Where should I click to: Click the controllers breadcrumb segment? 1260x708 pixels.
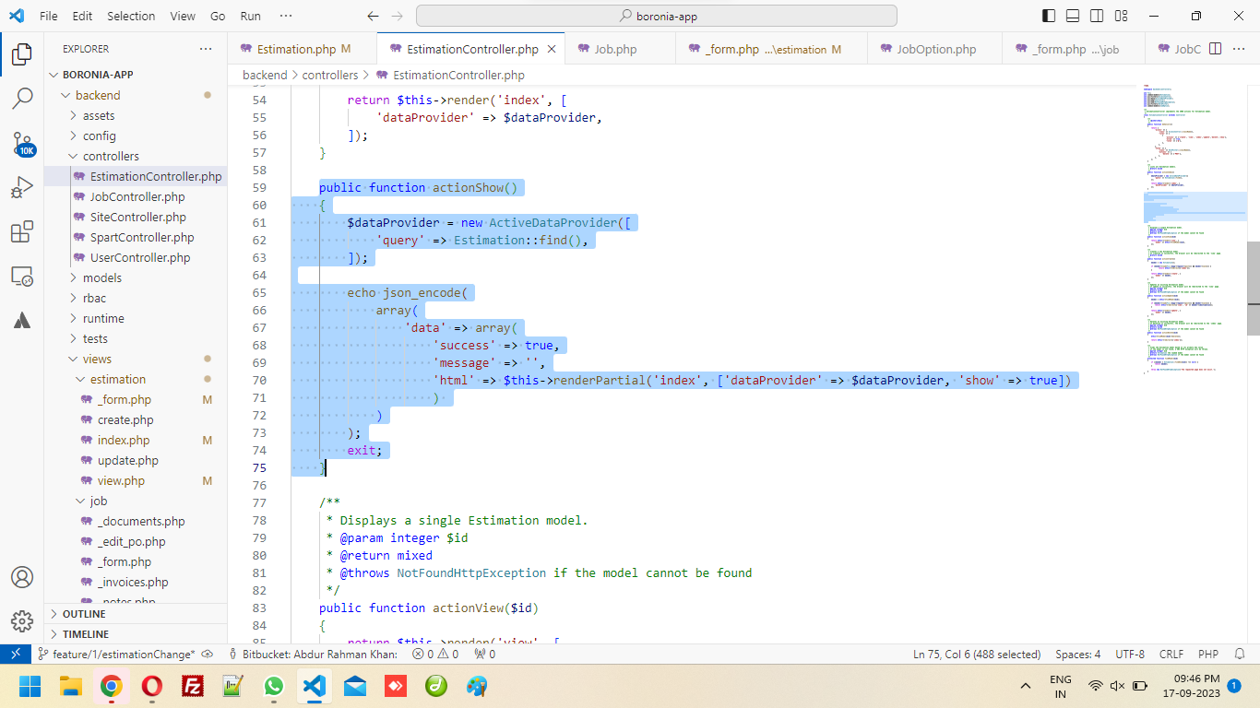330,75
